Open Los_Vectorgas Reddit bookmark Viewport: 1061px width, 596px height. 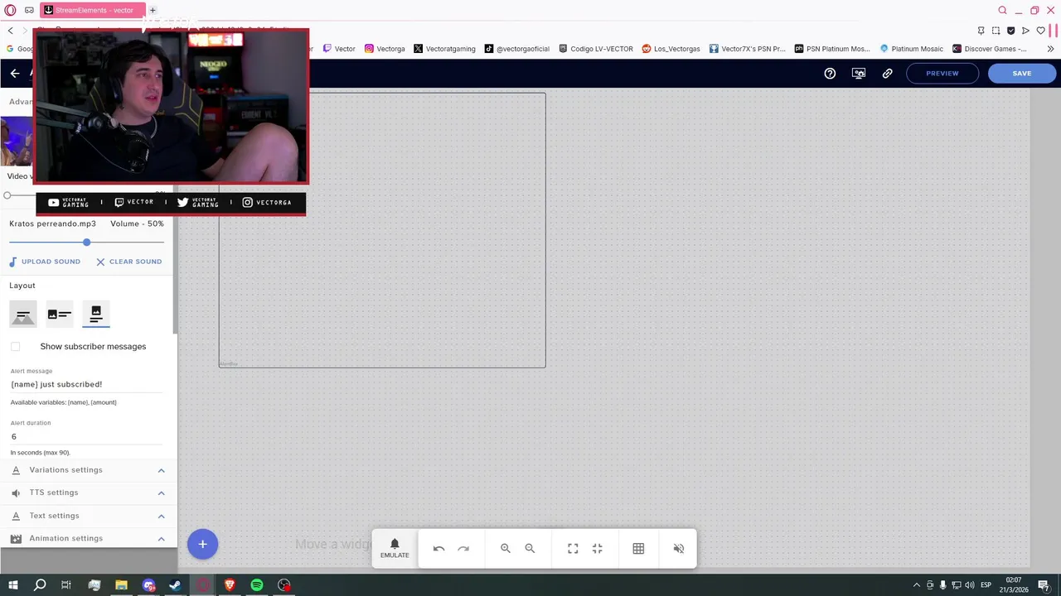(x=671, y=49)
